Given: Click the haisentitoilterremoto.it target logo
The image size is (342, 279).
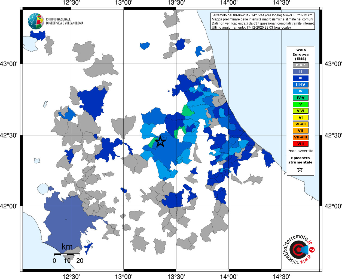Looking at the screenshot, I should tap(299, 250).
